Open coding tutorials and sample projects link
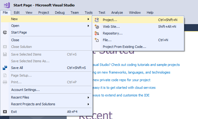Screen dimensions: 198x119 (136, 65)
